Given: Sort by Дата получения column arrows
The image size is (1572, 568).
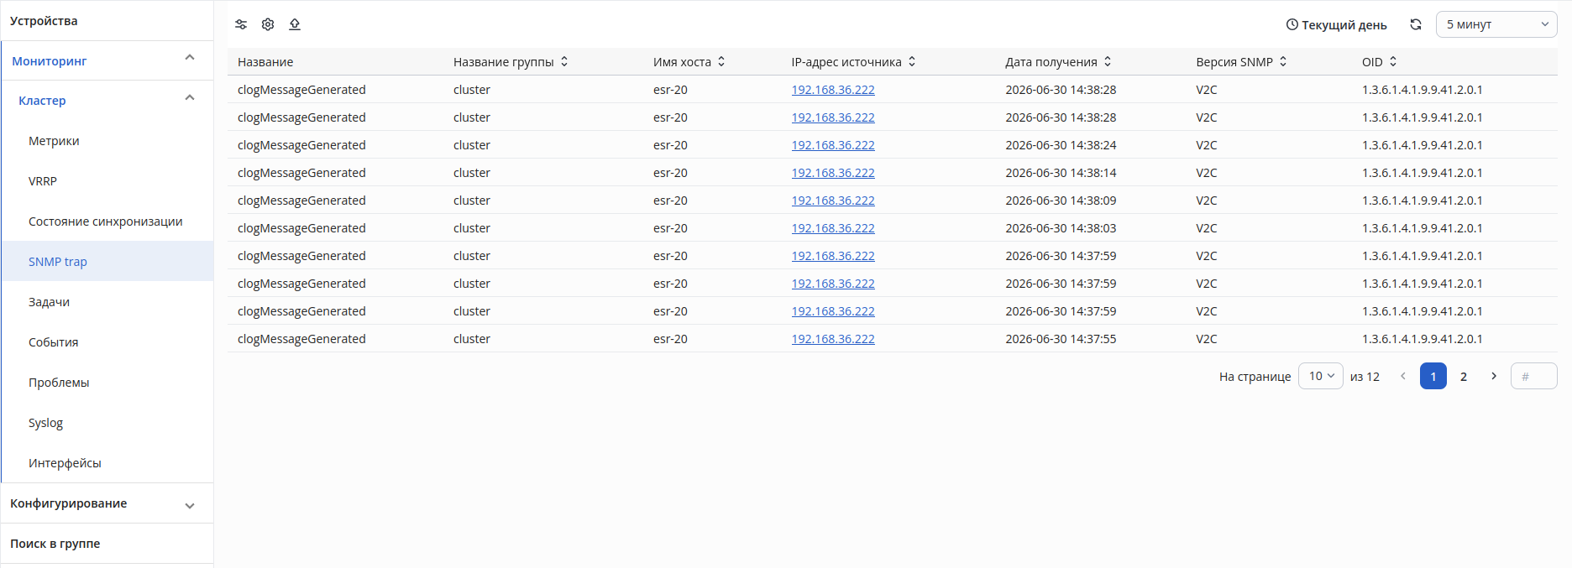Looking at the screenshot, I should [1108, 61].
